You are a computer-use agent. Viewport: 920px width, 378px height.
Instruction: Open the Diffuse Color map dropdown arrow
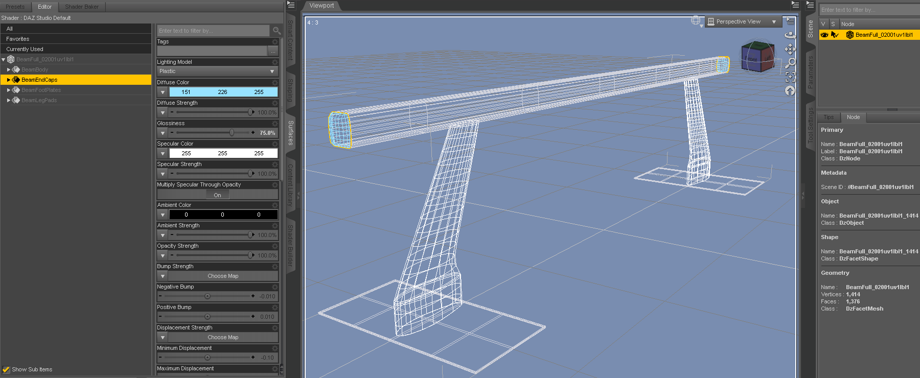tap(163, 92)
